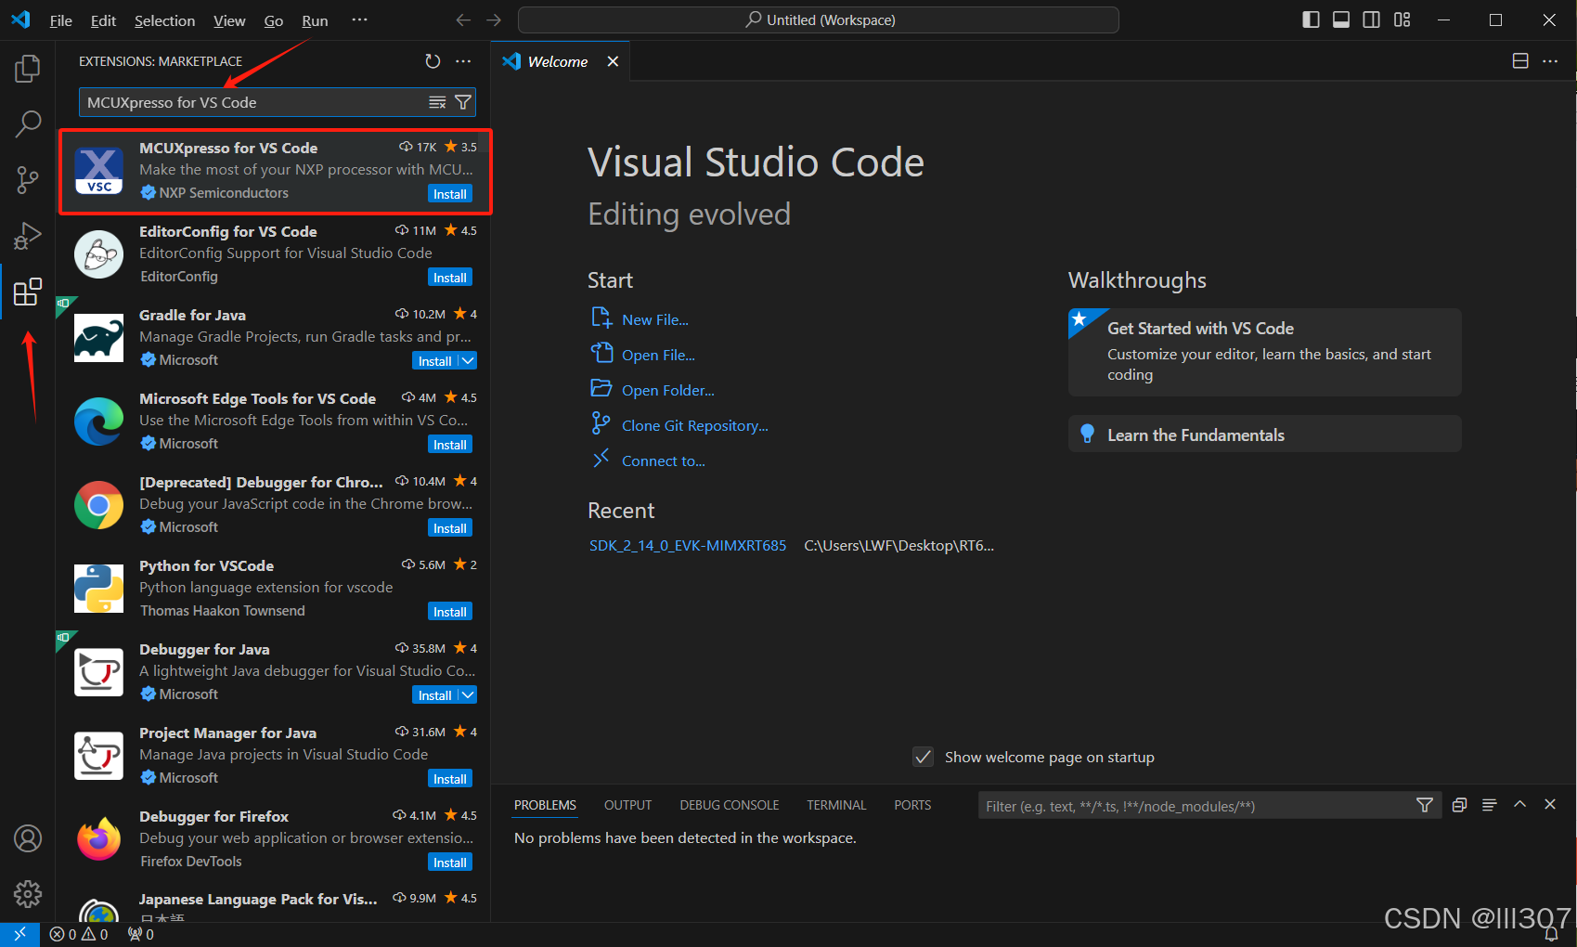Install Microsoft Edge Tools extension

pyautogui.click(x=450, y=445)
